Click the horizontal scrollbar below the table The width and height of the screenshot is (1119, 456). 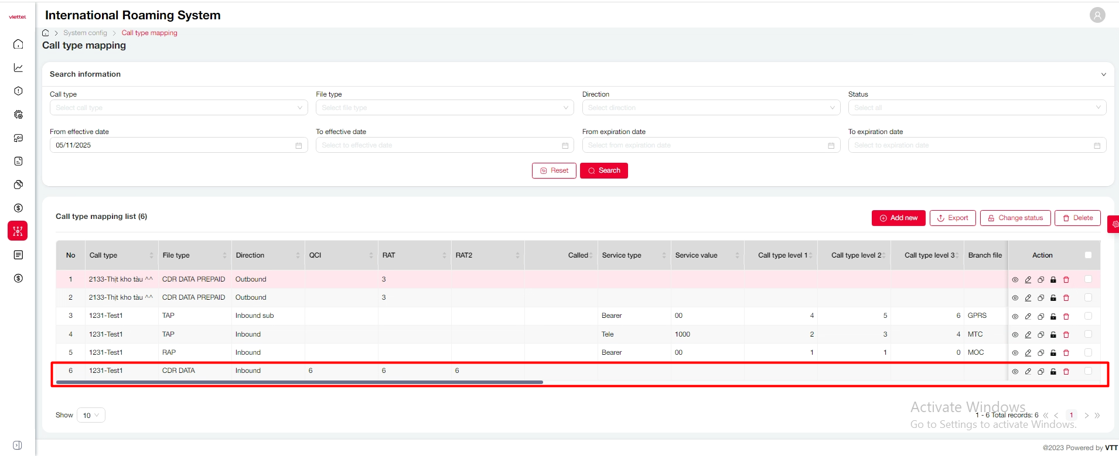click(299, 382)
